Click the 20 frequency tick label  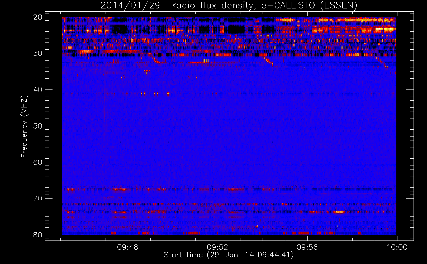click(38, 17)
